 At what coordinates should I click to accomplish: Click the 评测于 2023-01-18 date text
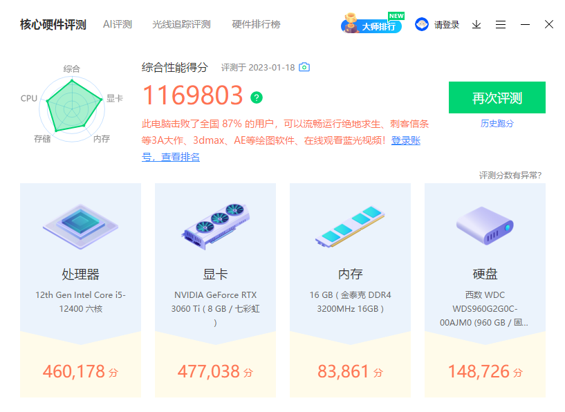[x=258, y=67]
